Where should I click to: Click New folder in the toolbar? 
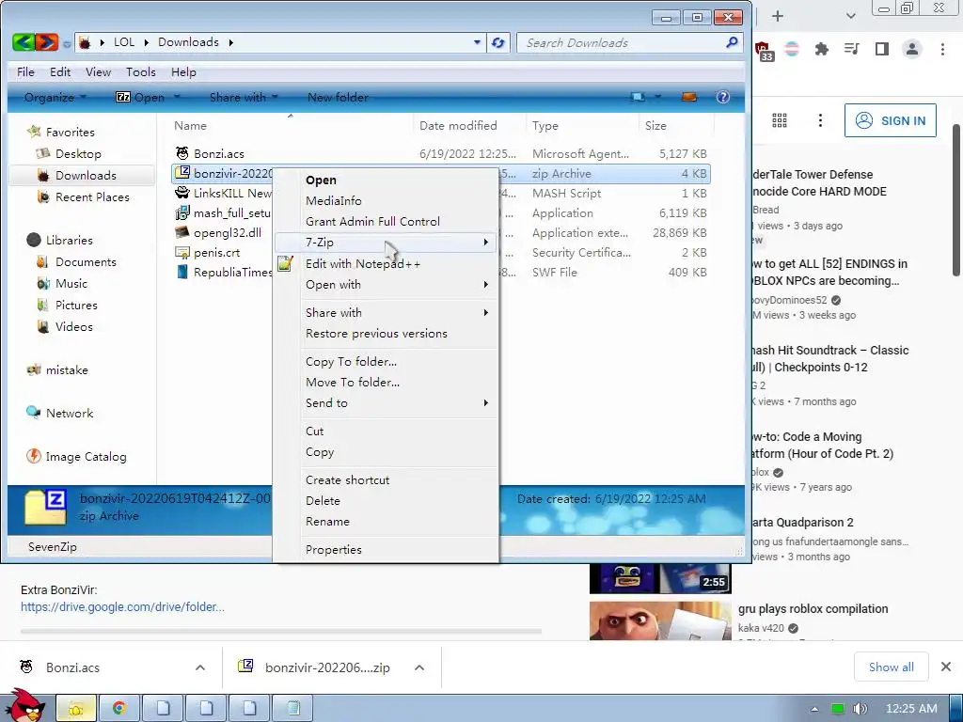click(338, 97)
